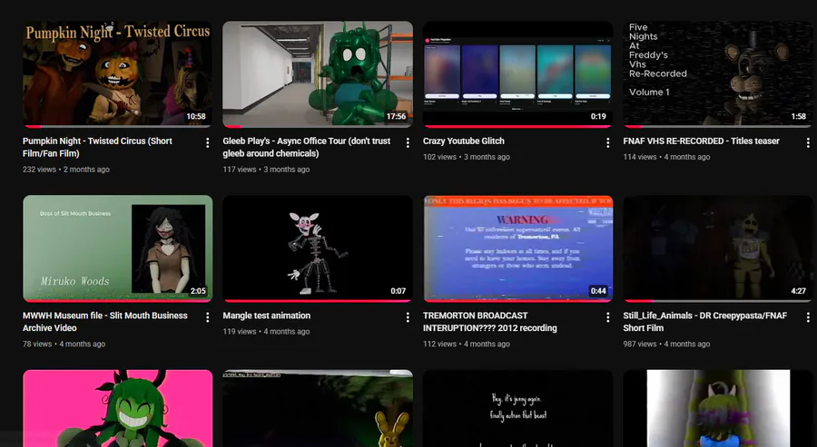Screen dimensions: 817x447
Task: Click the Crazy Youtube Glitch title
Action: click(x=464, y=141)
